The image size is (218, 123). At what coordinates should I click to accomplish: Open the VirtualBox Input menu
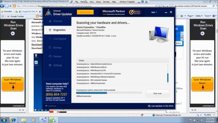coord(98,2)
